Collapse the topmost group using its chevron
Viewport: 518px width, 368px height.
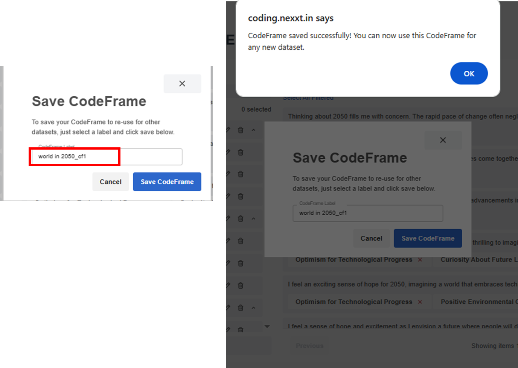253,130
